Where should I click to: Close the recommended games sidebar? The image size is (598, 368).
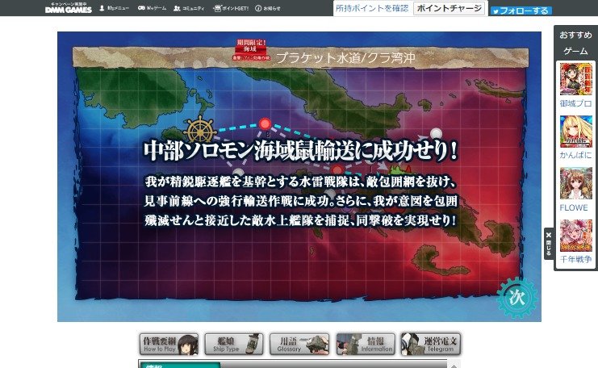pos(549,243)
